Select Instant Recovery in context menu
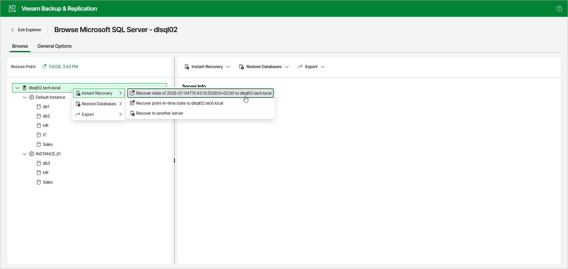 [x=99, y=93]
